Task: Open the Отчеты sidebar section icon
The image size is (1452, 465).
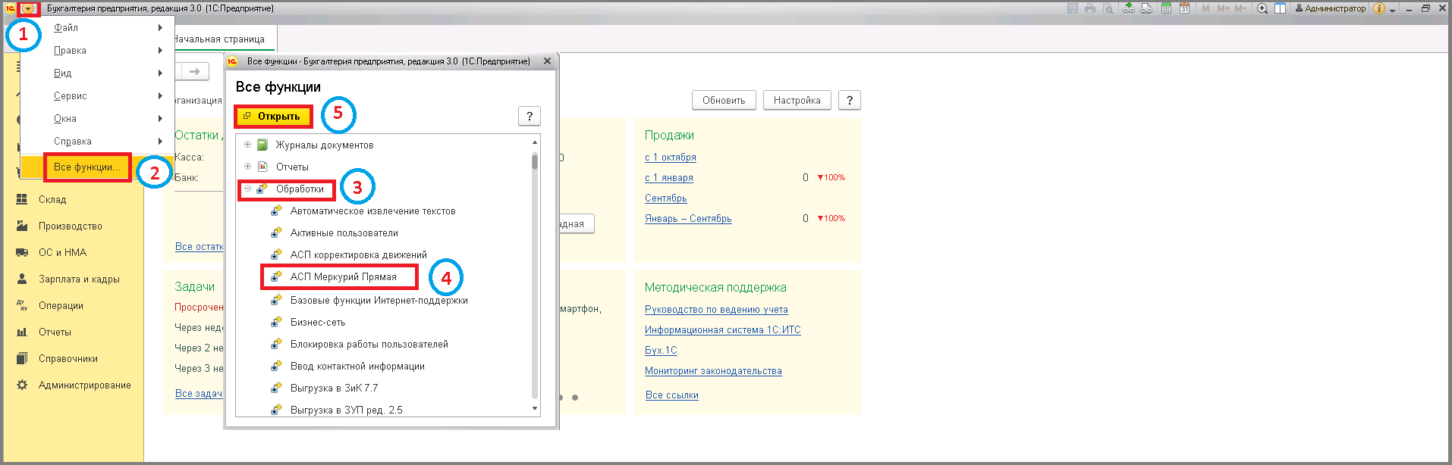Action: click(x=22, y=332)
